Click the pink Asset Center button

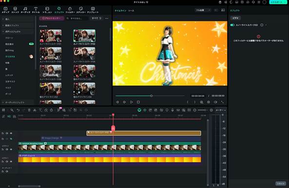tap(52, 18)
